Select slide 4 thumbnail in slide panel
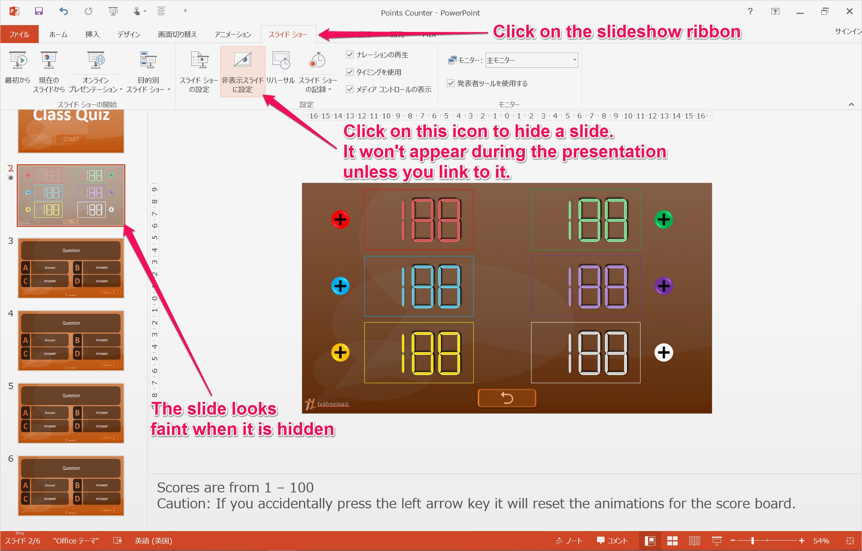The width and height of the screenshot is (862, 551). [x=71, y=341]
